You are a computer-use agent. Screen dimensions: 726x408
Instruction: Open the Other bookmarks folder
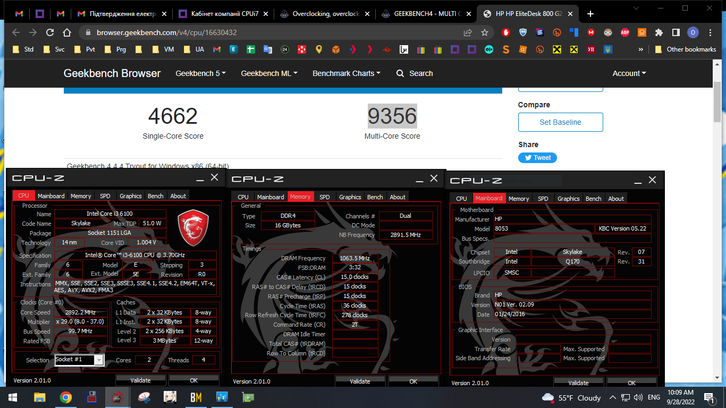pos(685,49)
